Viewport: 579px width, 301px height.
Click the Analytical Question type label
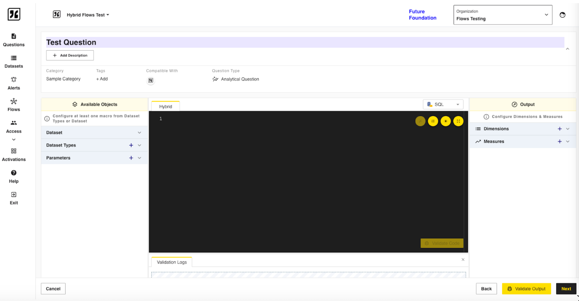pyautogui.click(x=240, y=79)
